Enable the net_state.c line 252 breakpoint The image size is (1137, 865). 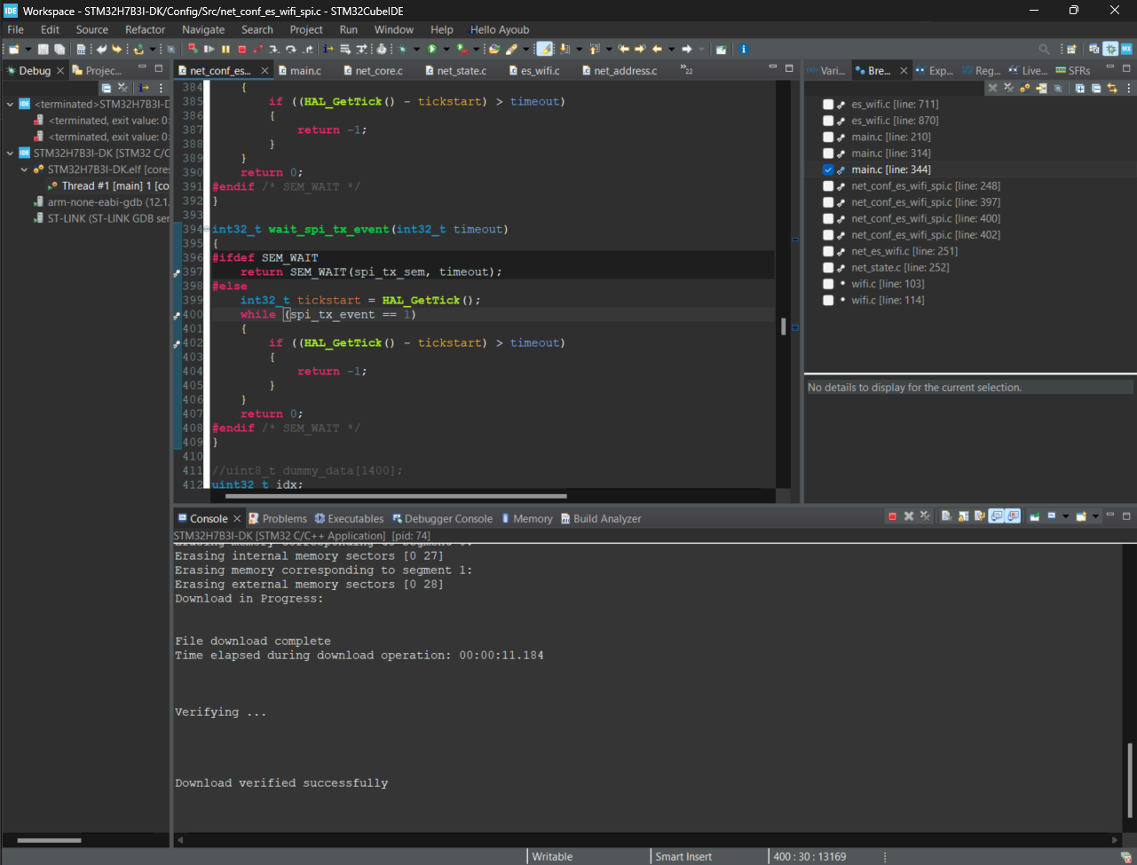pyautogui.click(x=828, y=268)
